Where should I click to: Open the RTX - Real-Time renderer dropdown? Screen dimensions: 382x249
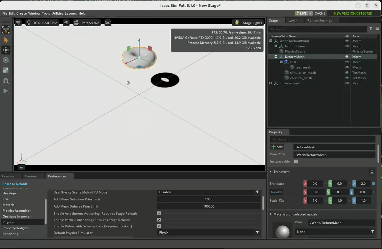click(x=42, y=23)
